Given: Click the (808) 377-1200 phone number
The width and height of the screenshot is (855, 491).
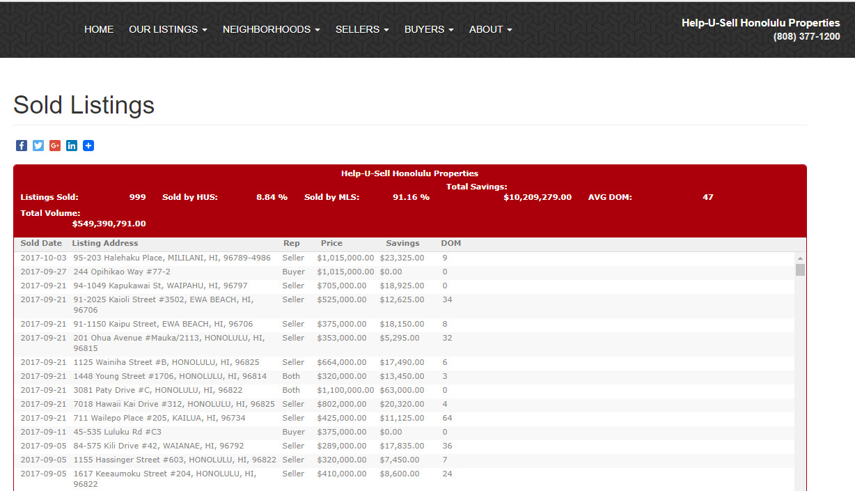Looking at the screenshot, I should coord(806,37).
